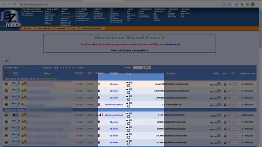
Task: Click the browser back arrow
Action: pyautogui.click(x=4, y=4)
